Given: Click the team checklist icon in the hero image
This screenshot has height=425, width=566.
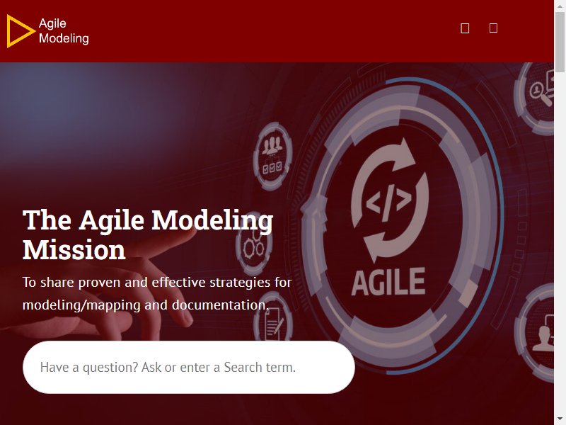Looking at the screenshot, I should (272, 156).
